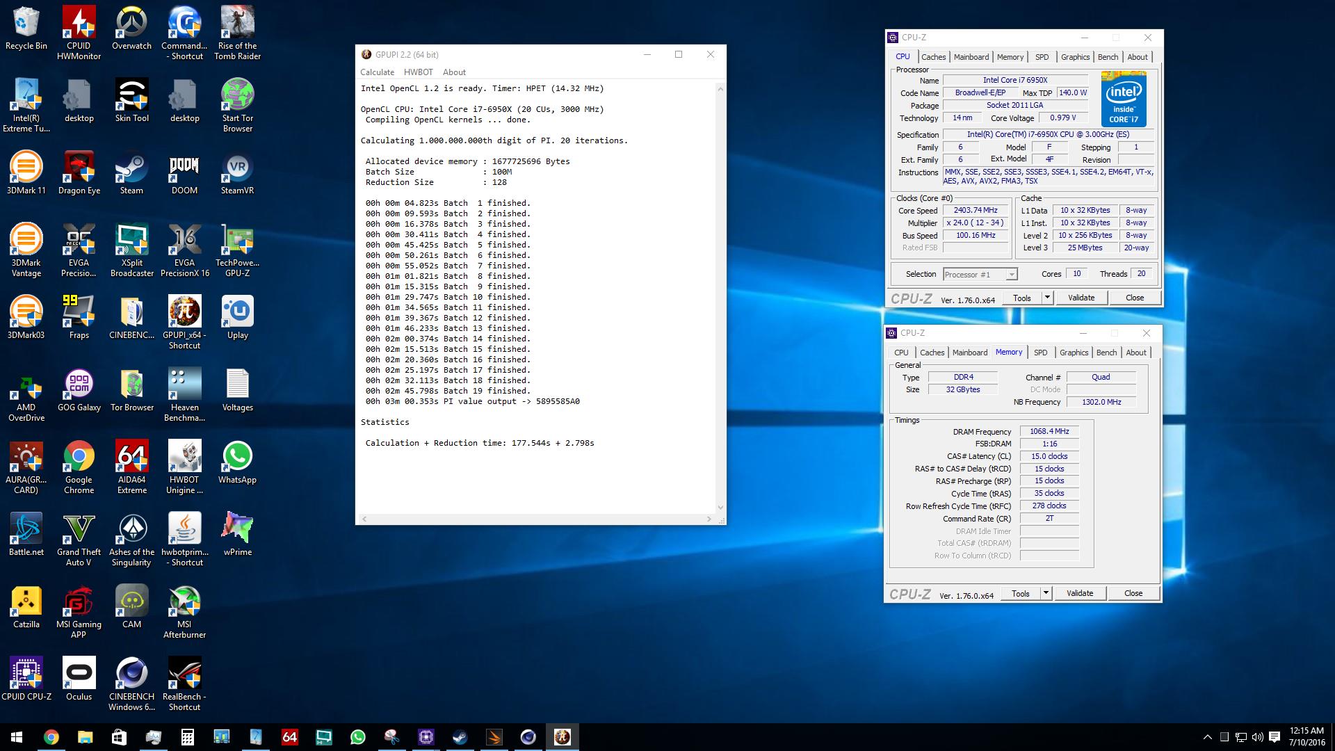This screenshot has width=1335, height=751.
Task: Click Validate in lower CPU-Z window
Action: click(x=1080, y=593)
